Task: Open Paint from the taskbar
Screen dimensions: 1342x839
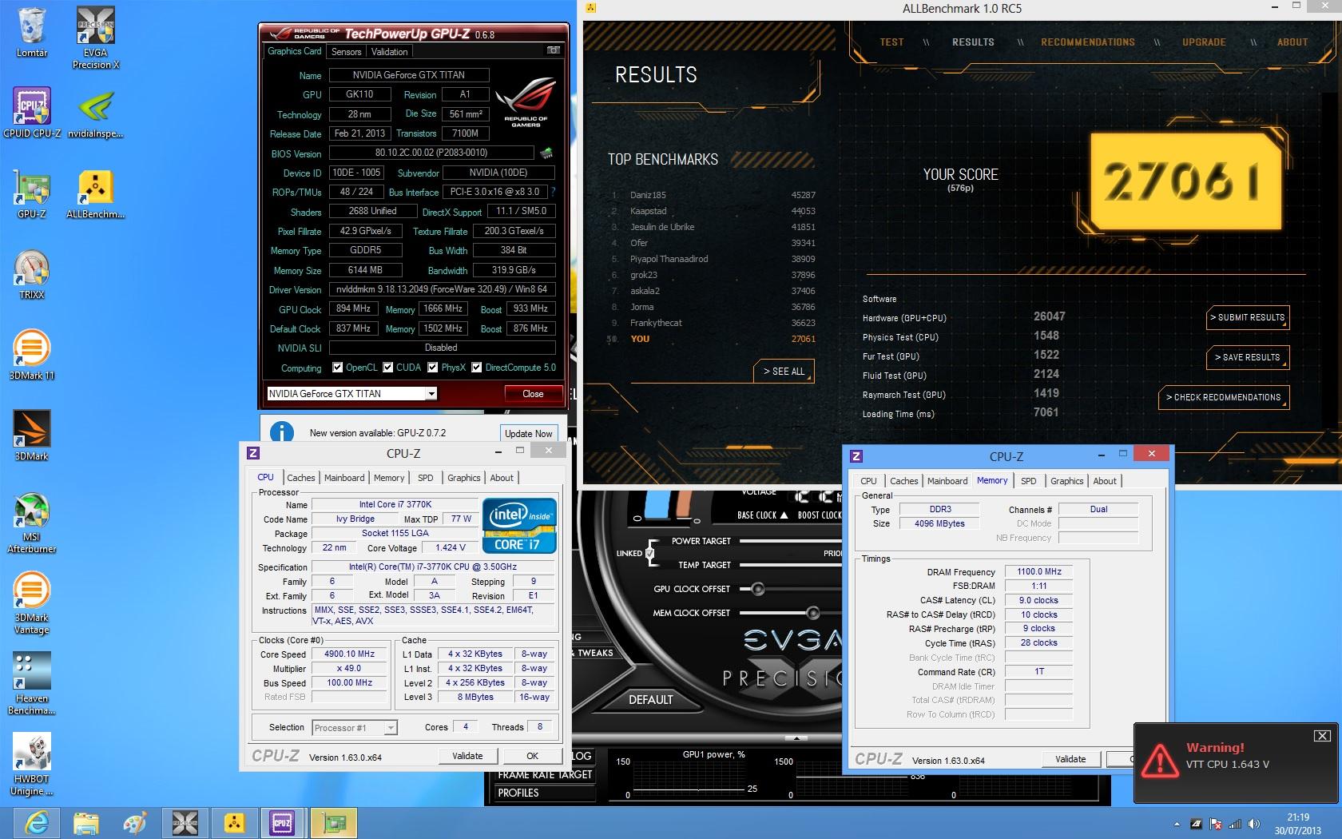Action: coord(134,822)
